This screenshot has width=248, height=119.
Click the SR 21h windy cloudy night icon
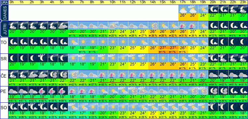click(x=223, y=58)
